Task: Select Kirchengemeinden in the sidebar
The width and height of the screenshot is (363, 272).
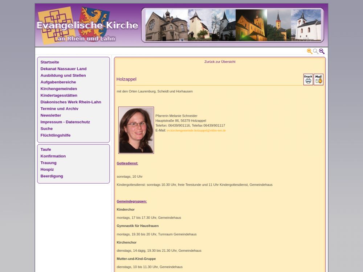Action: click(x=59, y=89)
